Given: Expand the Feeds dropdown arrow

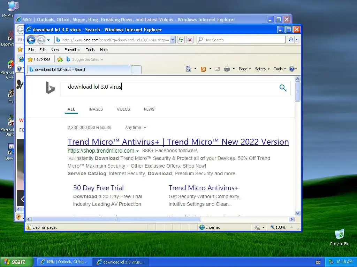Looking at the screenshot, I should 210,69.
